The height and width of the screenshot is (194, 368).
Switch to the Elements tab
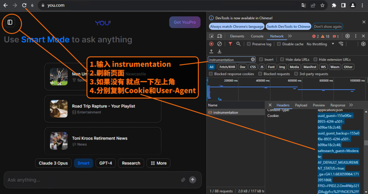tap(237, 36)
